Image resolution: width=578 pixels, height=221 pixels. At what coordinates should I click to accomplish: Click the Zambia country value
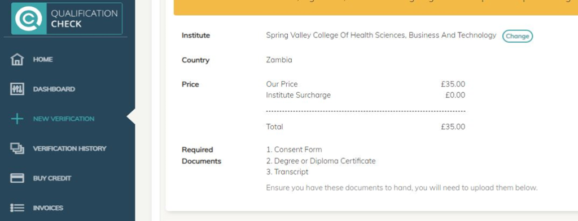(x=279, y=60)
